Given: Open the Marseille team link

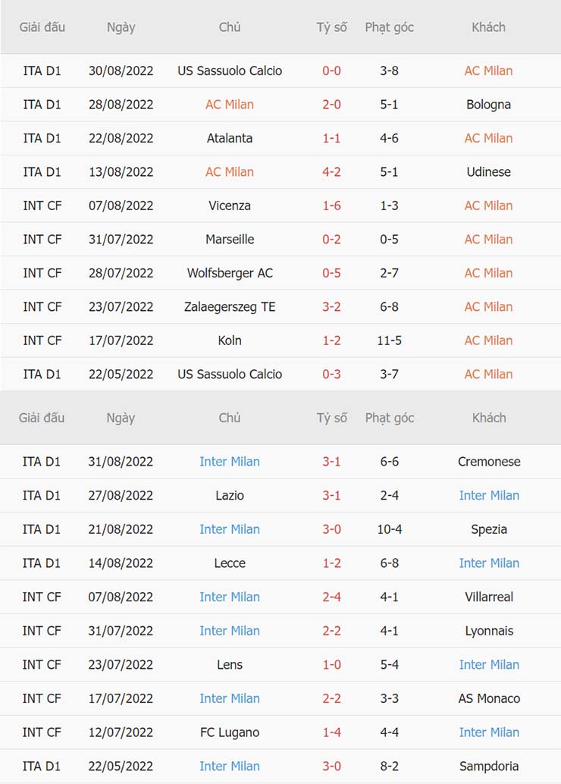Looking at the screenshot, I should 230,240.
